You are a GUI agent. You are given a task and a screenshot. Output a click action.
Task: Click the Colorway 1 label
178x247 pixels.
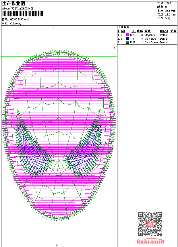click(17, 23)
